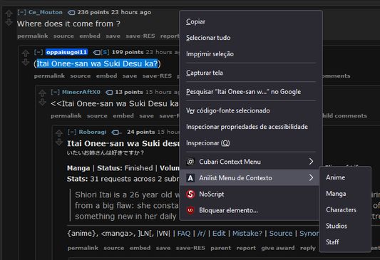Click the Cubari Context Menu icon

pos(190,162)
